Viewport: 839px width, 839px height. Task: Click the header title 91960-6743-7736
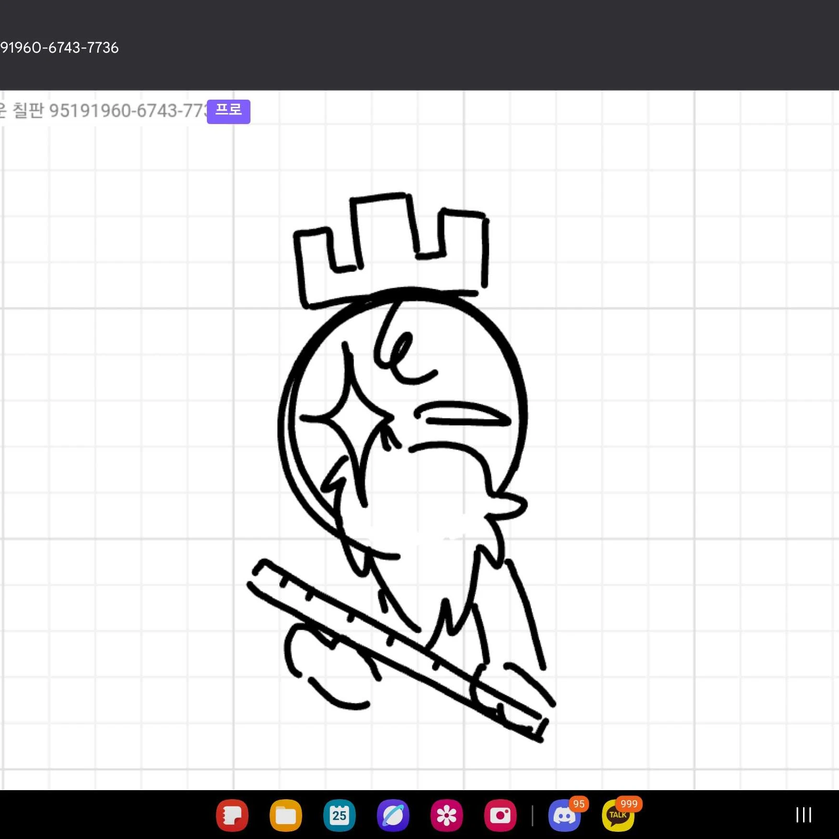tap(59, 47)
